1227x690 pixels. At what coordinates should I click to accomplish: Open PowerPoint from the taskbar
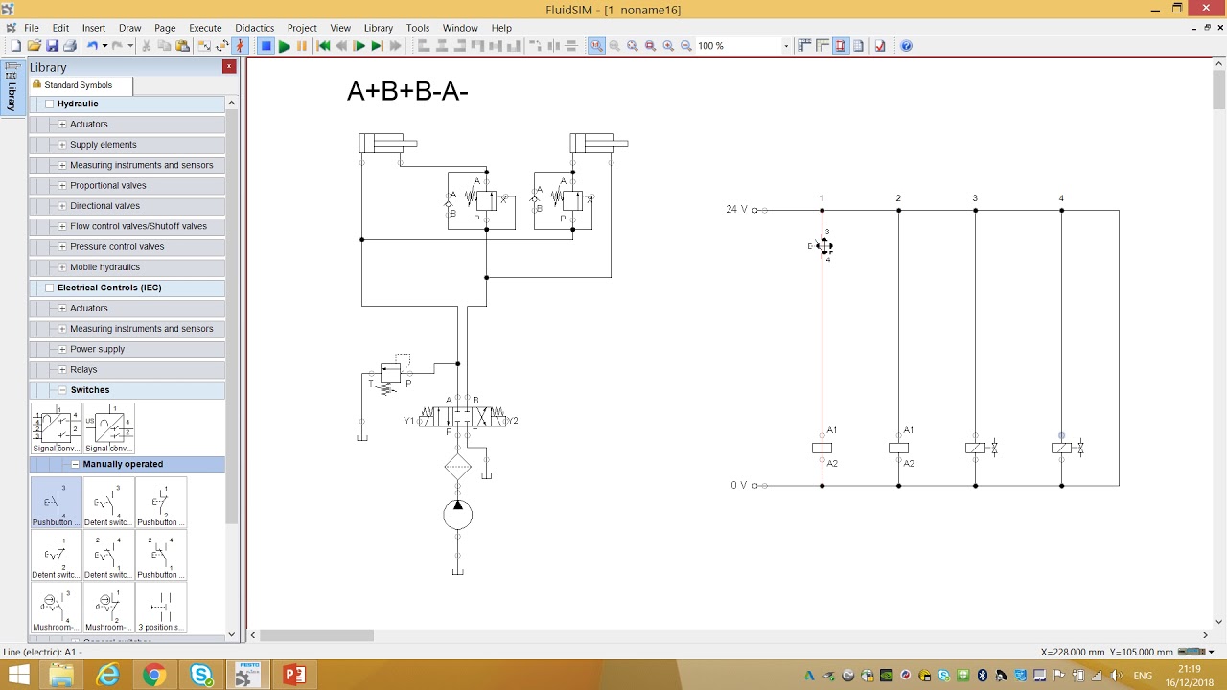[294, 676]
